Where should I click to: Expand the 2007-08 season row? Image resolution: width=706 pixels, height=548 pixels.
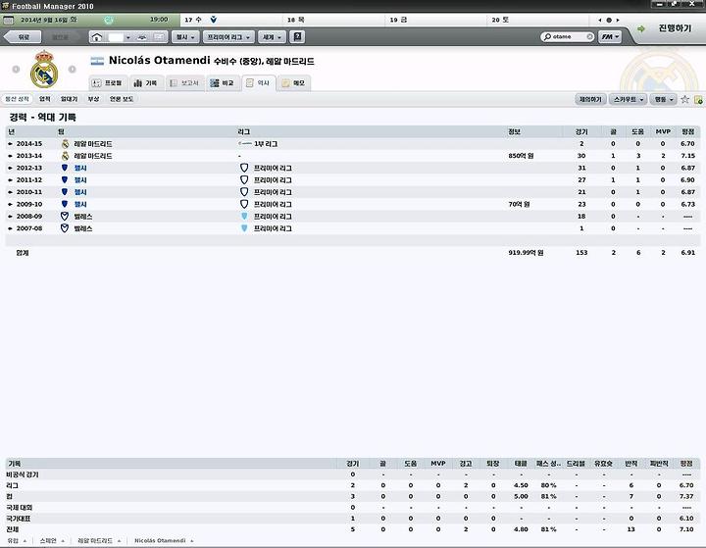pos(11,228)
